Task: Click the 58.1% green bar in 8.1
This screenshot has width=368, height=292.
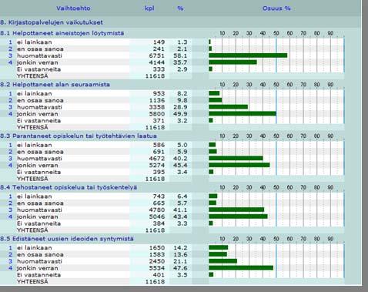Action: tap(248, 55)
